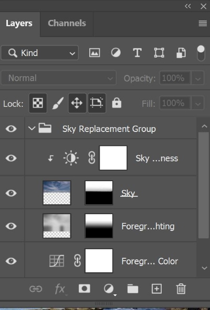Hide the Sky Brightness adjustment layer
210x310 pixels.
[11, 158]
